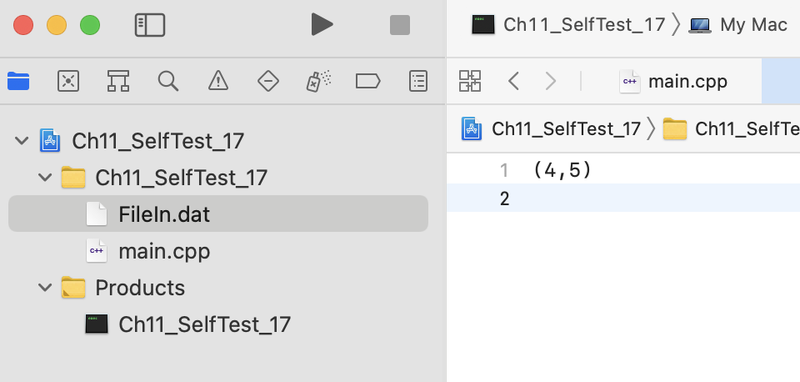Open the Test navigator diamond icon
The width and height of the screenshot is (800, 382).
click(267, 81)
